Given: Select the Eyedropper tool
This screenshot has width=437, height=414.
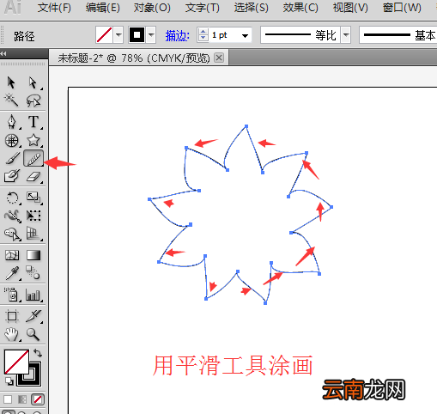Looking at the screenshot, I should [x=12, y=273].
